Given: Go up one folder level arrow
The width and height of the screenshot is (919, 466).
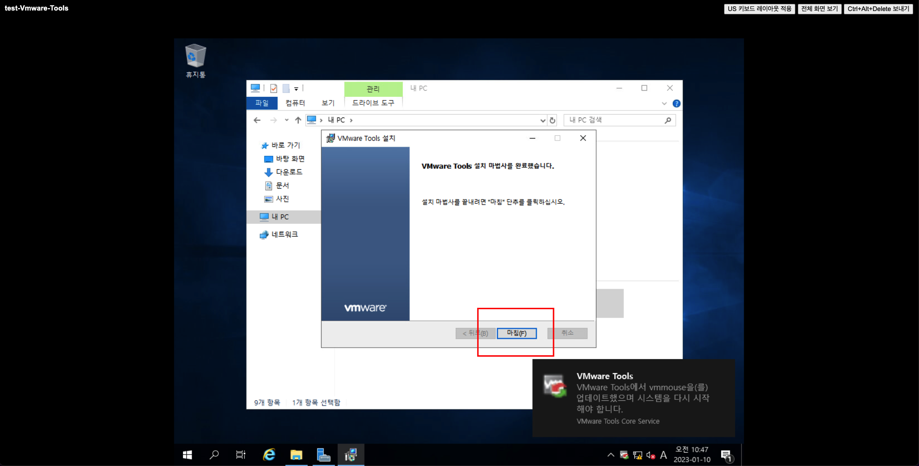Looking at the screenshot, I should [298, 120].
